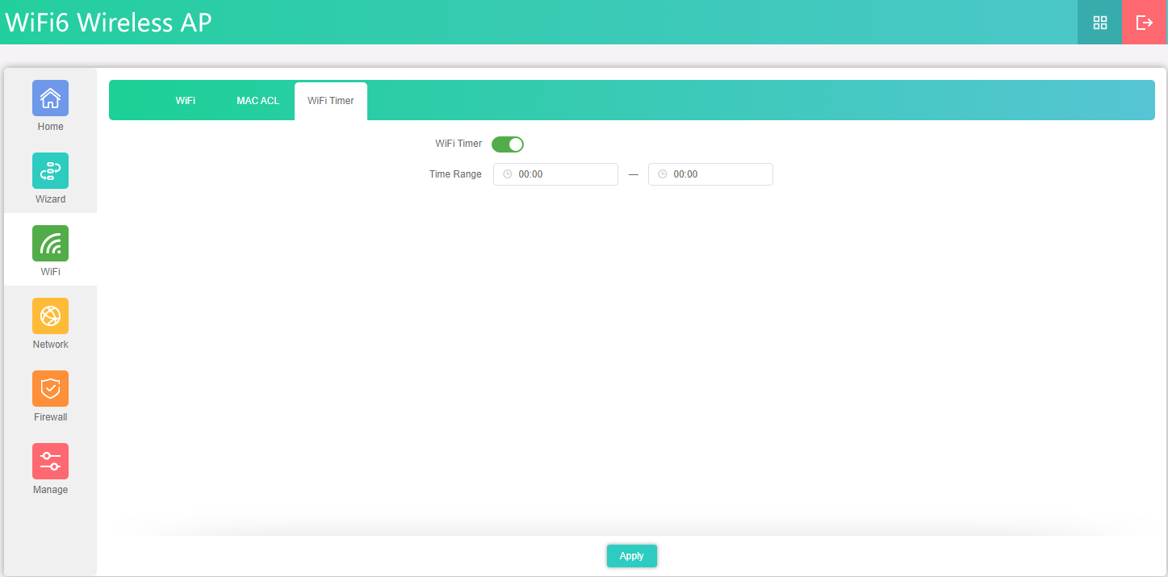
Task: Click the grid menu icon in header
Action: (x=1099, y=23)
